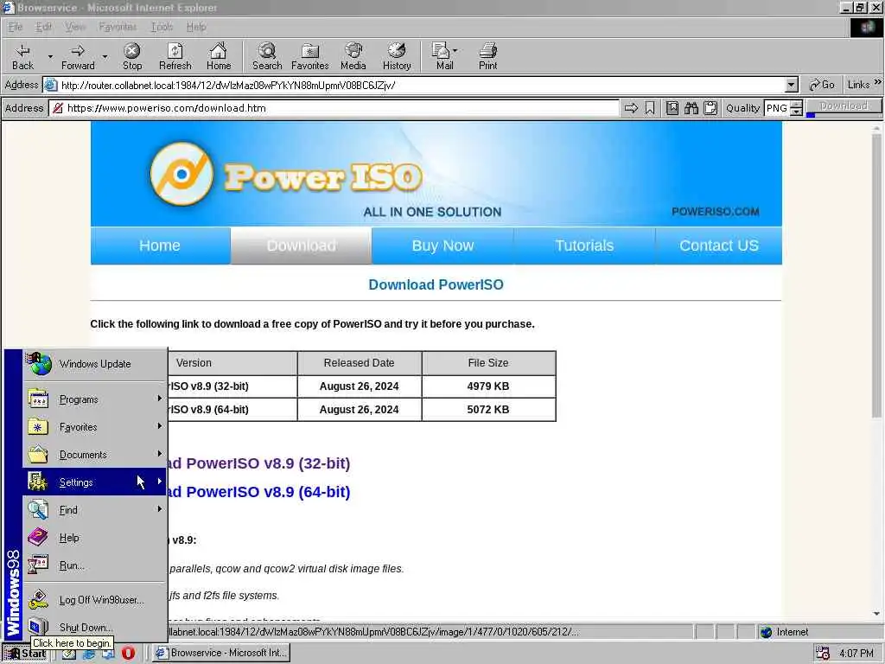Click the Start button

pos(26,654)
